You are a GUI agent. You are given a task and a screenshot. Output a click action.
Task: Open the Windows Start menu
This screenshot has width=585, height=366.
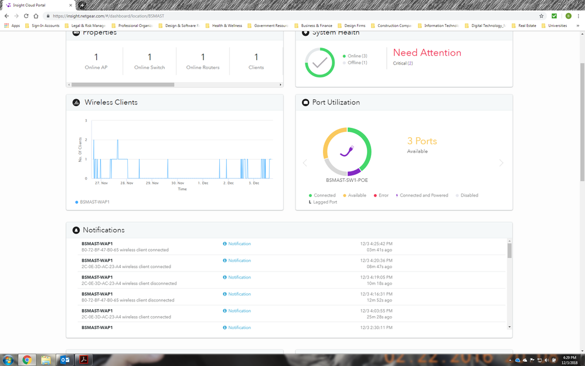pyautogui.click(x=8, y=360)
